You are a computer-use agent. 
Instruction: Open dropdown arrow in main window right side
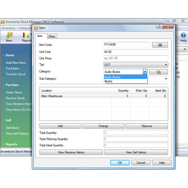[x=185, y=49]
